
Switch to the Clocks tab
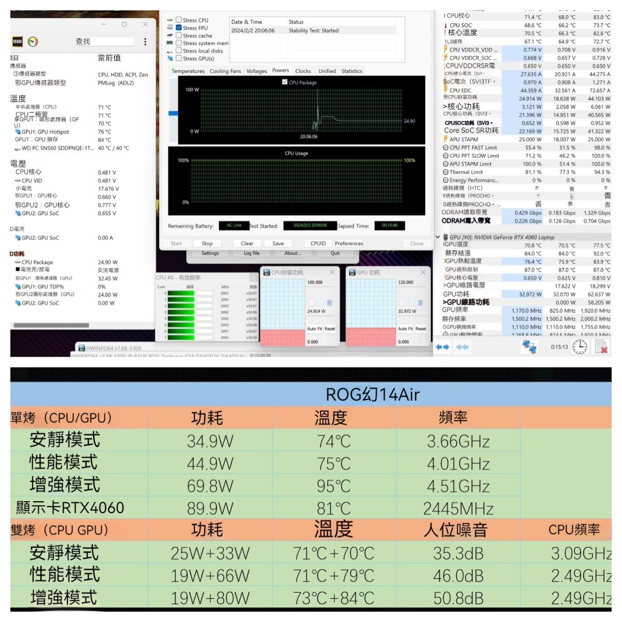(x=303, y=71)
